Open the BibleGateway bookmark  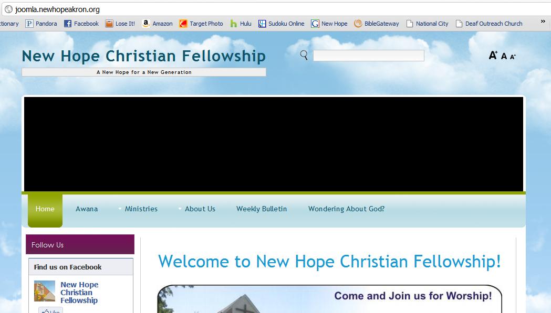tap(377, 24)
